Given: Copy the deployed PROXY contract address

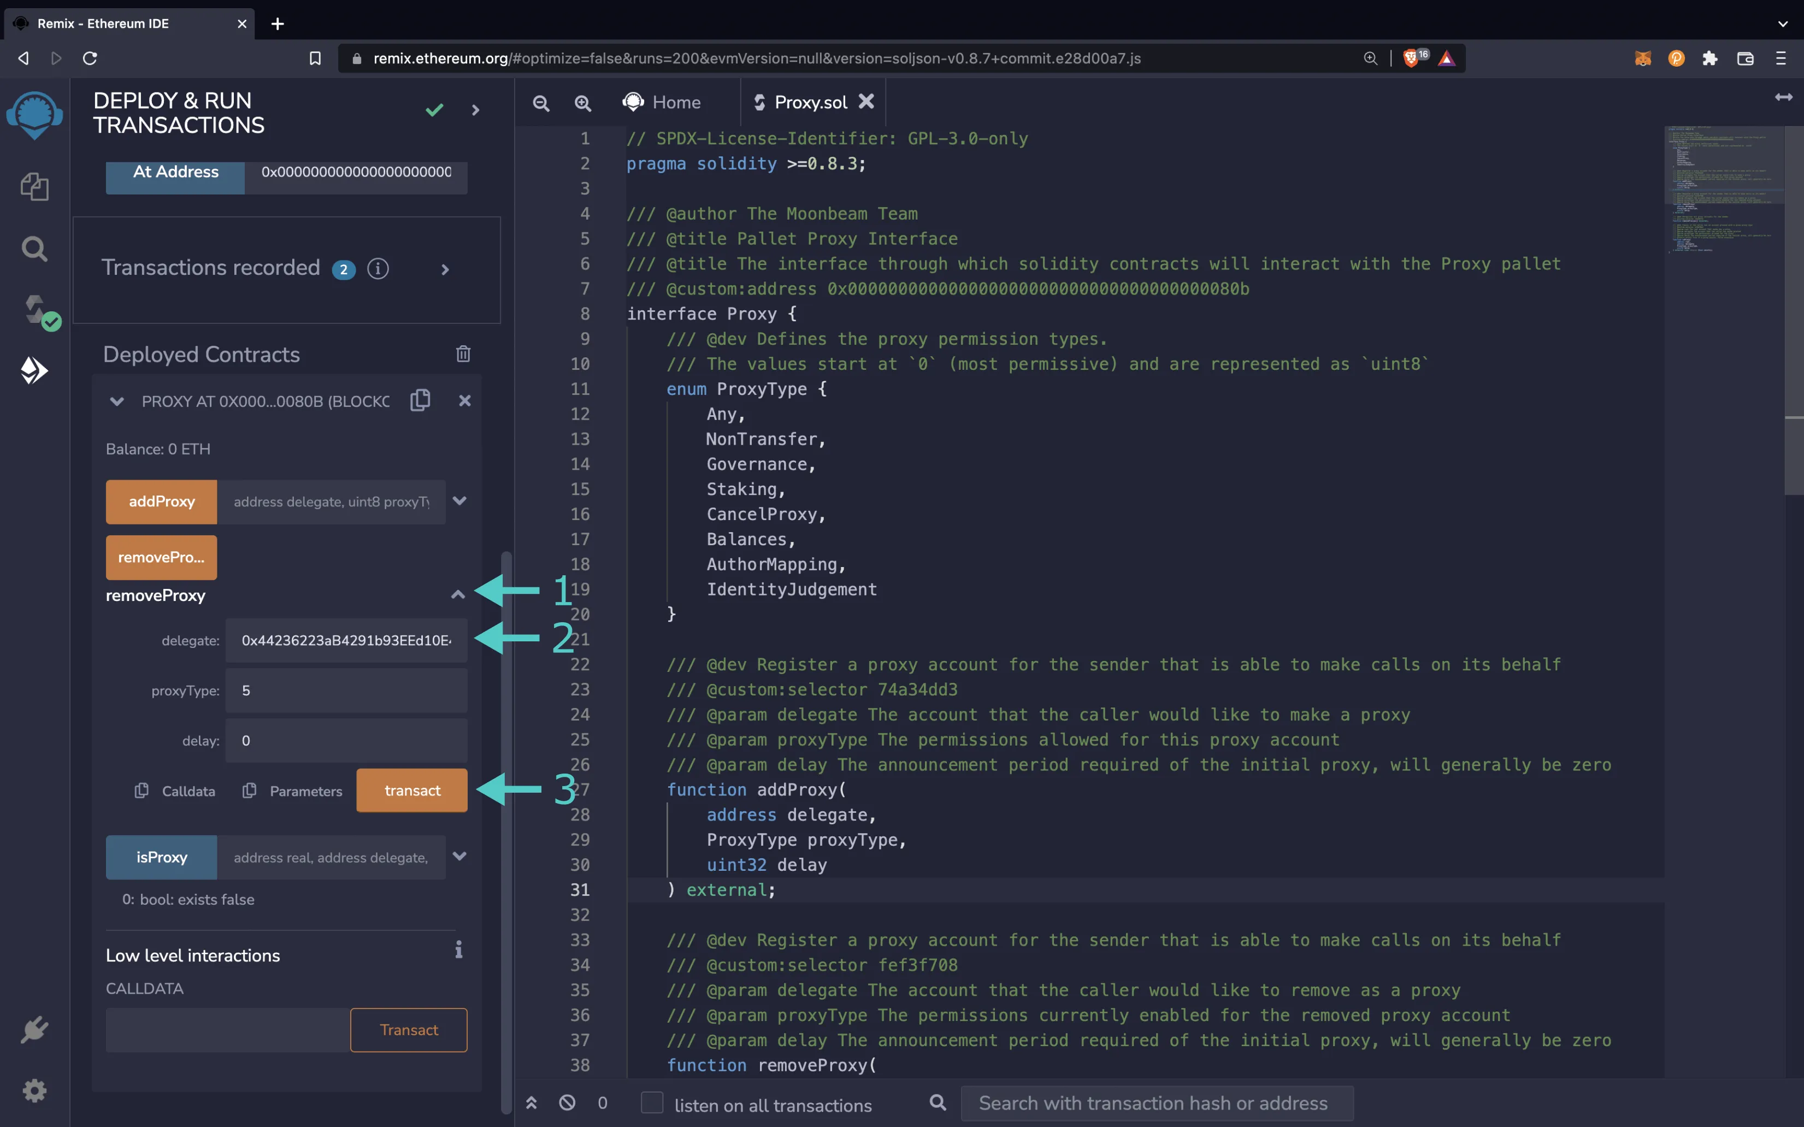Looking at the screenshot, I should (x=421, y=400).
